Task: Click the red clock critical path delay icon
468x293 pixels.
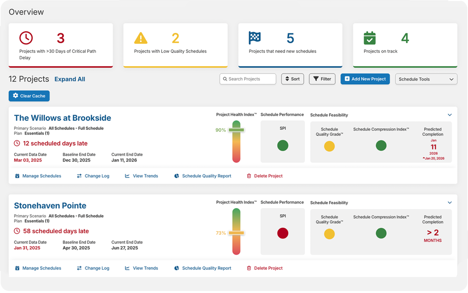Action: click(26, 38)
